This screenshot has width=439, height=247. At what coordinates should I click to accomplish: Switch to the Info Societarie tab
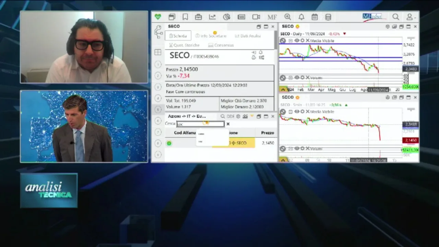211,36
